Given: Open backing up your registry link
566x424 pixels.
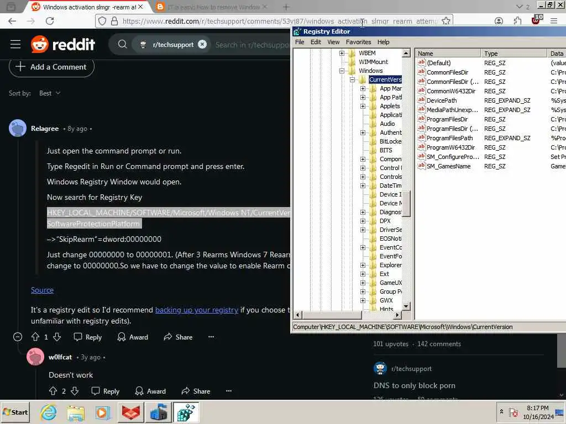Looking at the screenshot, I should point(197,310).
